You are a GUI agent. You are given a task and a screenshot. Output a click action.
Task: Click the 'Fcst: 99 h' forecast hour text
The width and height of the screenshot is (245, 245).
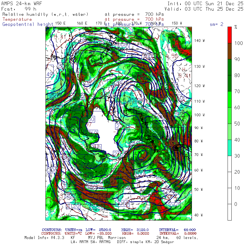pyautogui.click(x=19, y=9)
